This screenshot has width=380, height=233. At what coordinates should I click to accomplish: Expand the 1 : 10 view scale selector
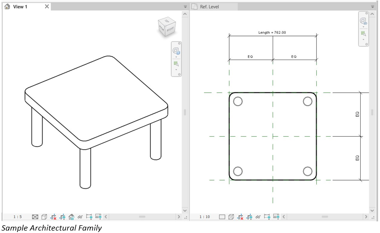point(205,217)
